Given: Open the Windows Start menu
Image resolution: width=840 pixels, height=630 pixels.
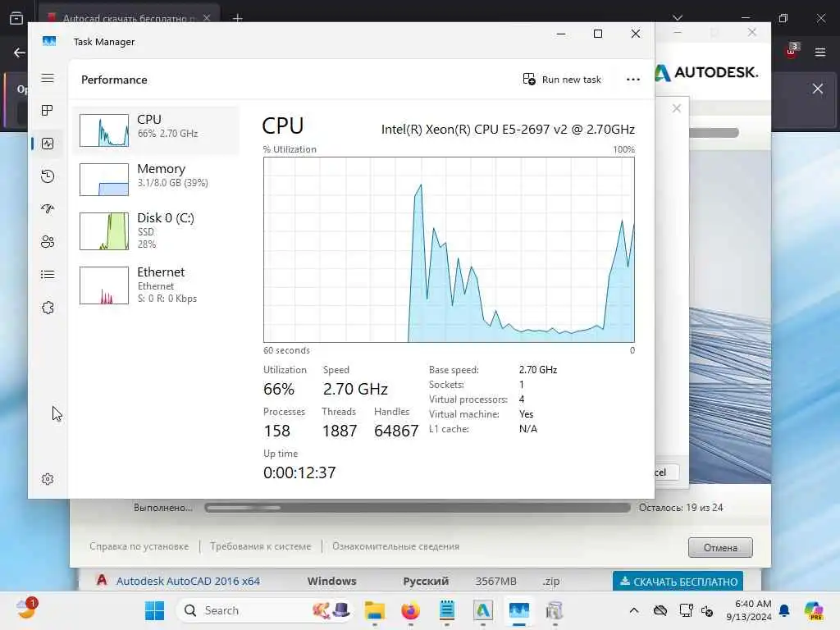Looking at the screenshot, I should tap(155, 610).
